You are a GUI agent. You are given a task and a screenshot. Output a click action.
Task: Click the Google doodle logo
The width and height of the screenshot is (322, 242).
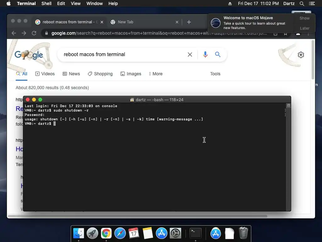(29, 55)
